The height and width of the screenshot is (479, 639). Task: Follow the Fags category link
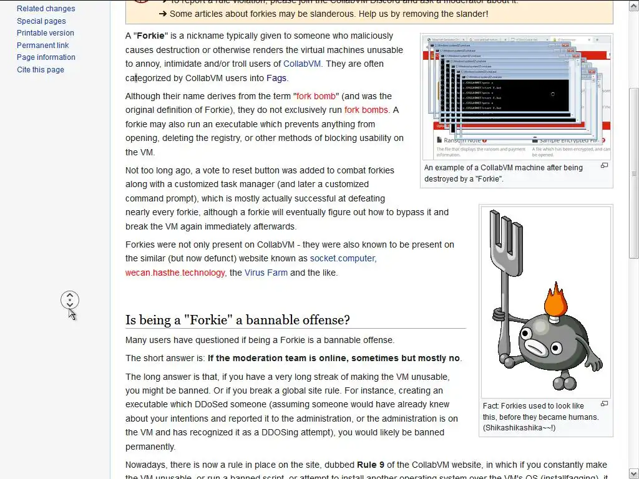(x=276, y=78)
